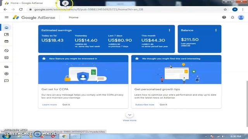Dismiss CCPA card with Got it

point(66,105)
